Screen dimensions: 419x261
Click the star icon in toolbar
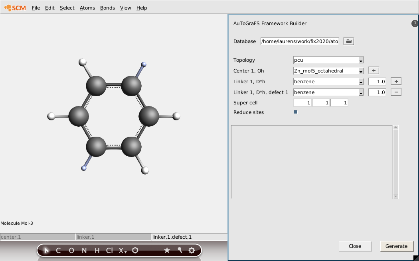click(x=167, y=250)
